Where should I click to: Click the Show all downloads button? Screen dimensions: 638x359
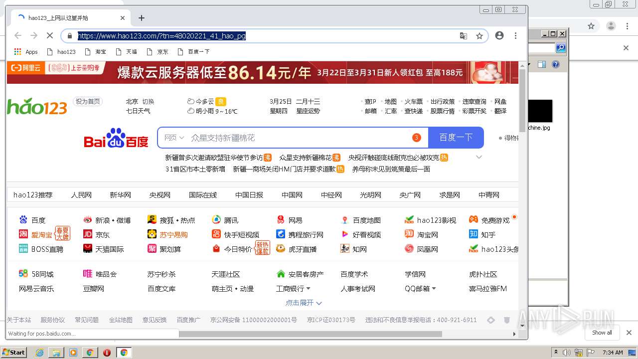[x=602, y=333]
